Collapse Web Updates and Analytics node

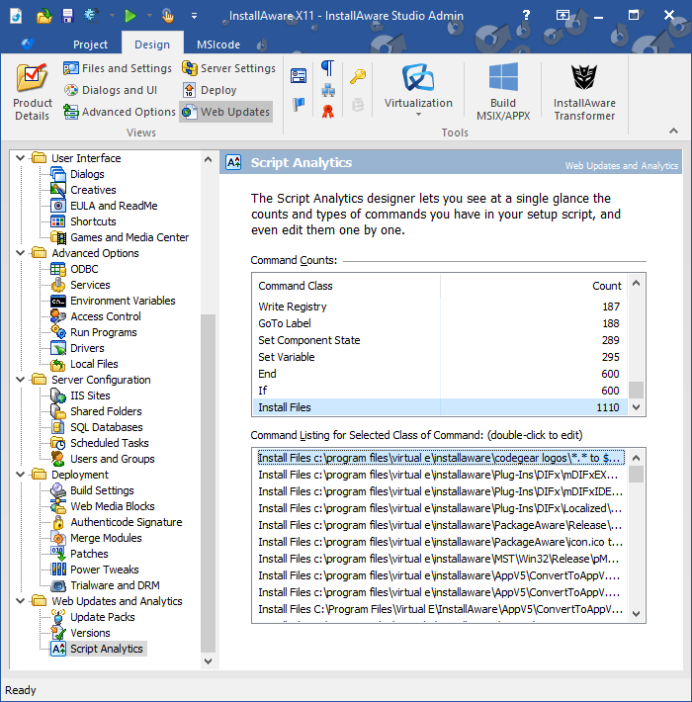[20, 601]
